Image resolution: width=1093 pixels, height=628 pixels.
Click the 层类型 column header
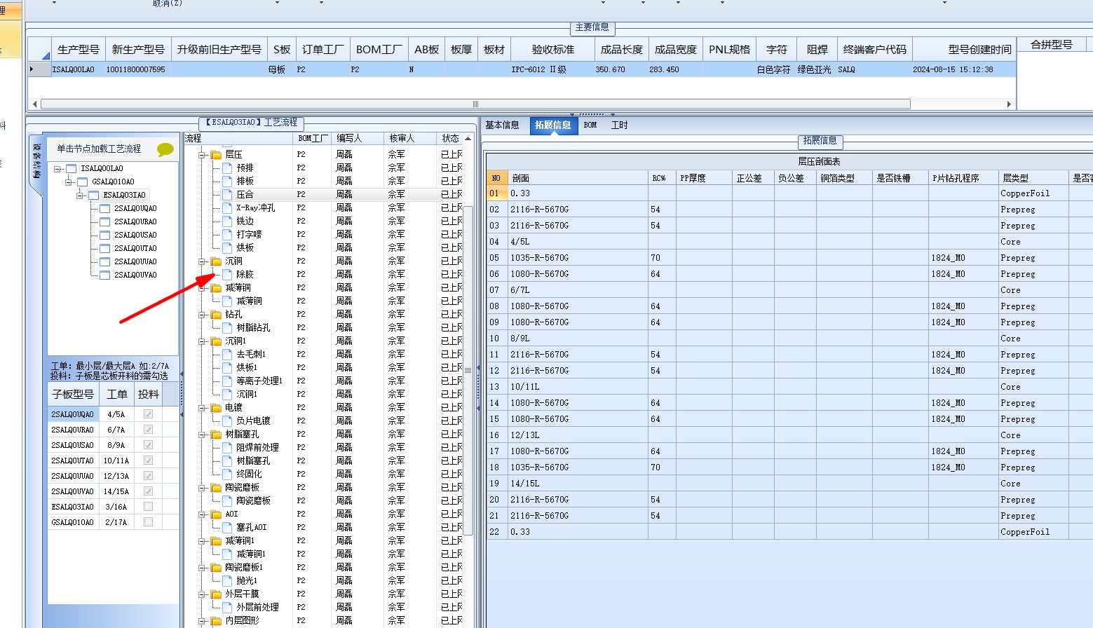tap(1033, 178)
